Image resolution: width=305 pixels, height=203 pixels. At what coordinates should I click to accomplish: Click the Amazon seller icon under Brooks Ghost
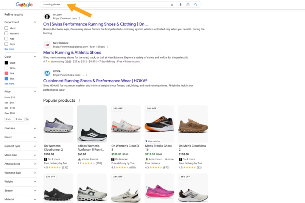click(x=147, y=159)
